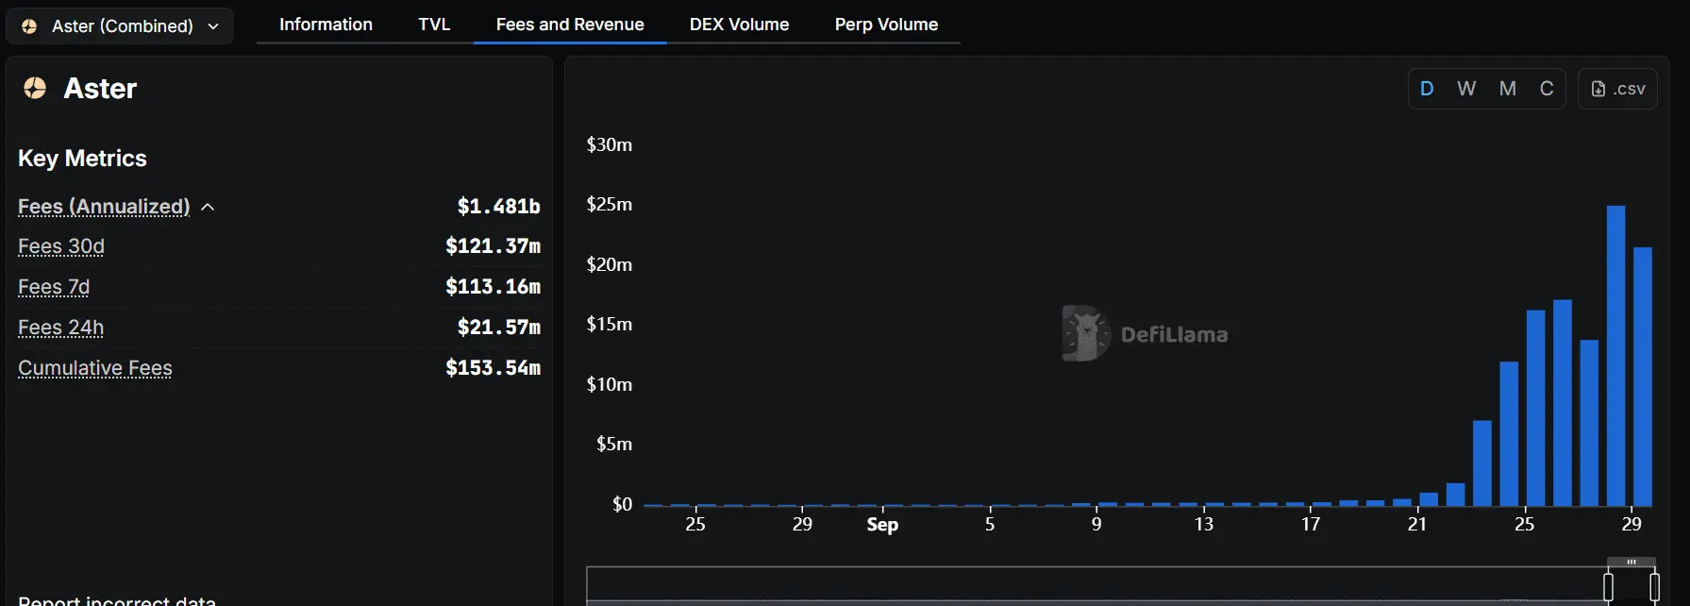Open the DEX Volume tab
Image resolution: width=1690 pixels, height=606 pixels.
click(x=739, y=25)
